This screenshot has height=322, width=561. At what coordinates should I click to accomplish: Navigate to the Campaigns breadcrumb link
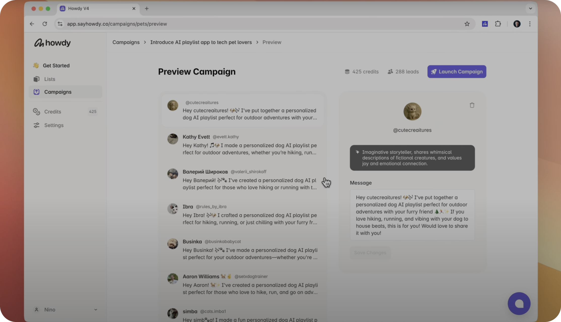pos(126,42)
